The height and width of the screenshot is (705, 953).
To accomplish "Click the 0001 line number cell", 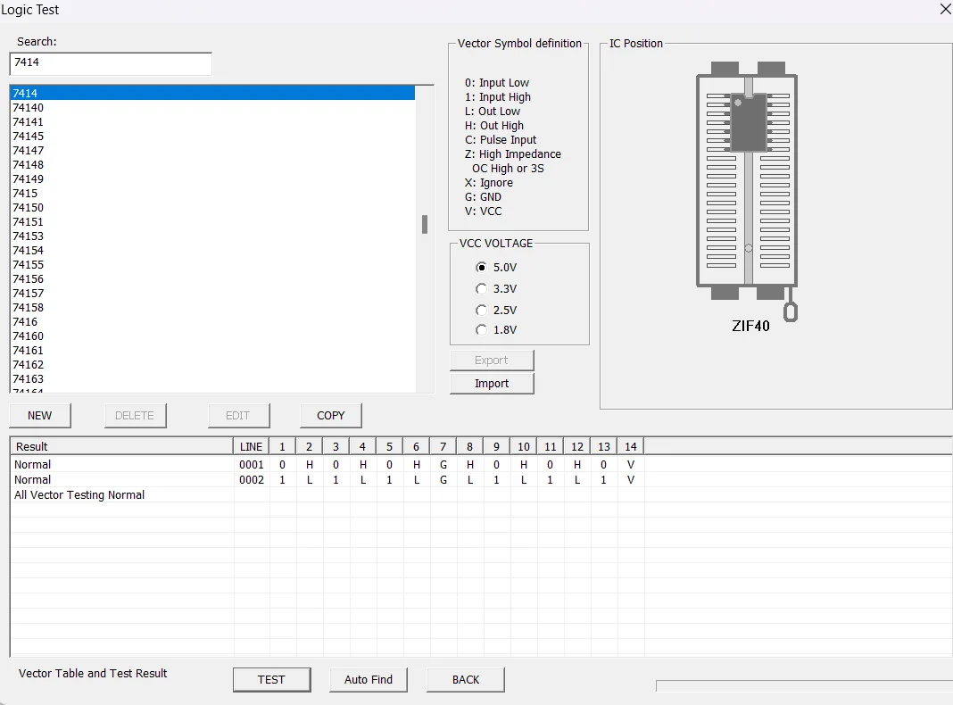I will [x=252, y=464].
